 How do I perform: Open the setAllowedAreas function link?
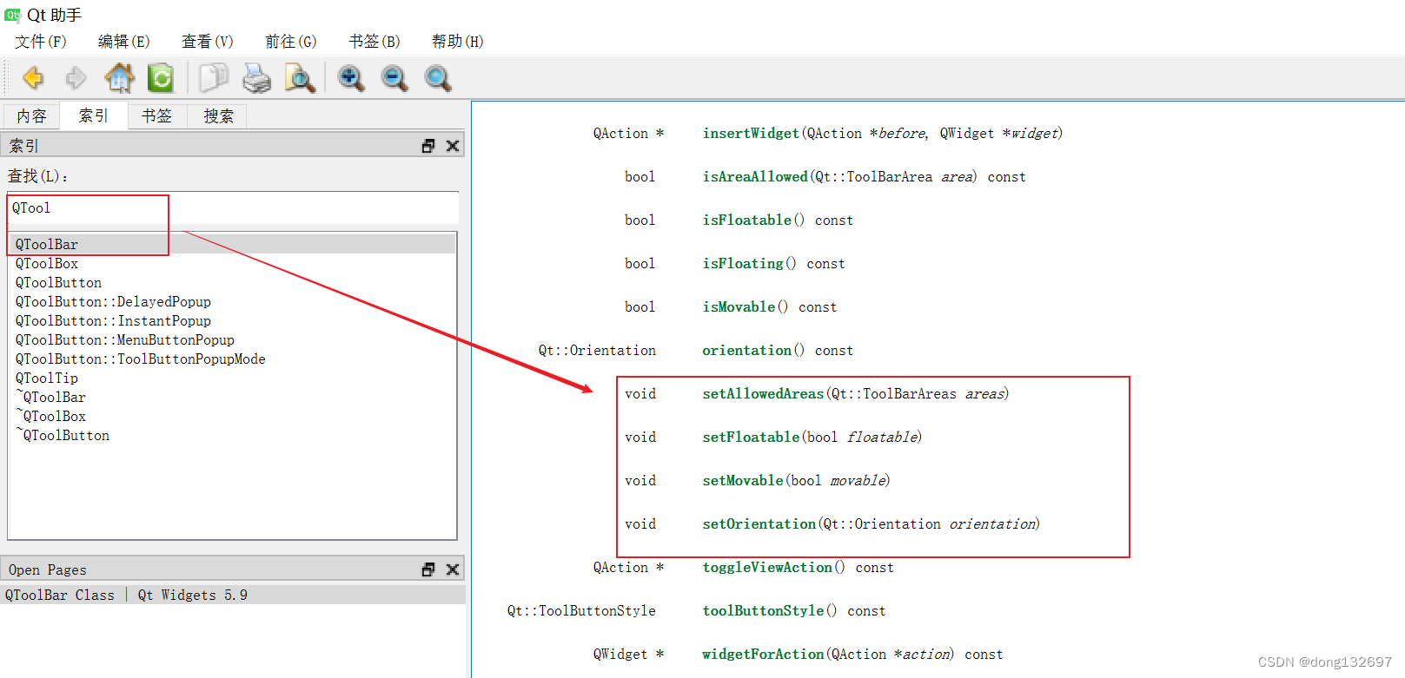coord(763,393)
